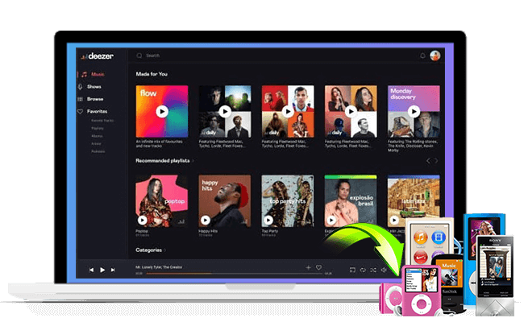Play the flow mix
The image size is (524, 322).
tap(162, 111)
